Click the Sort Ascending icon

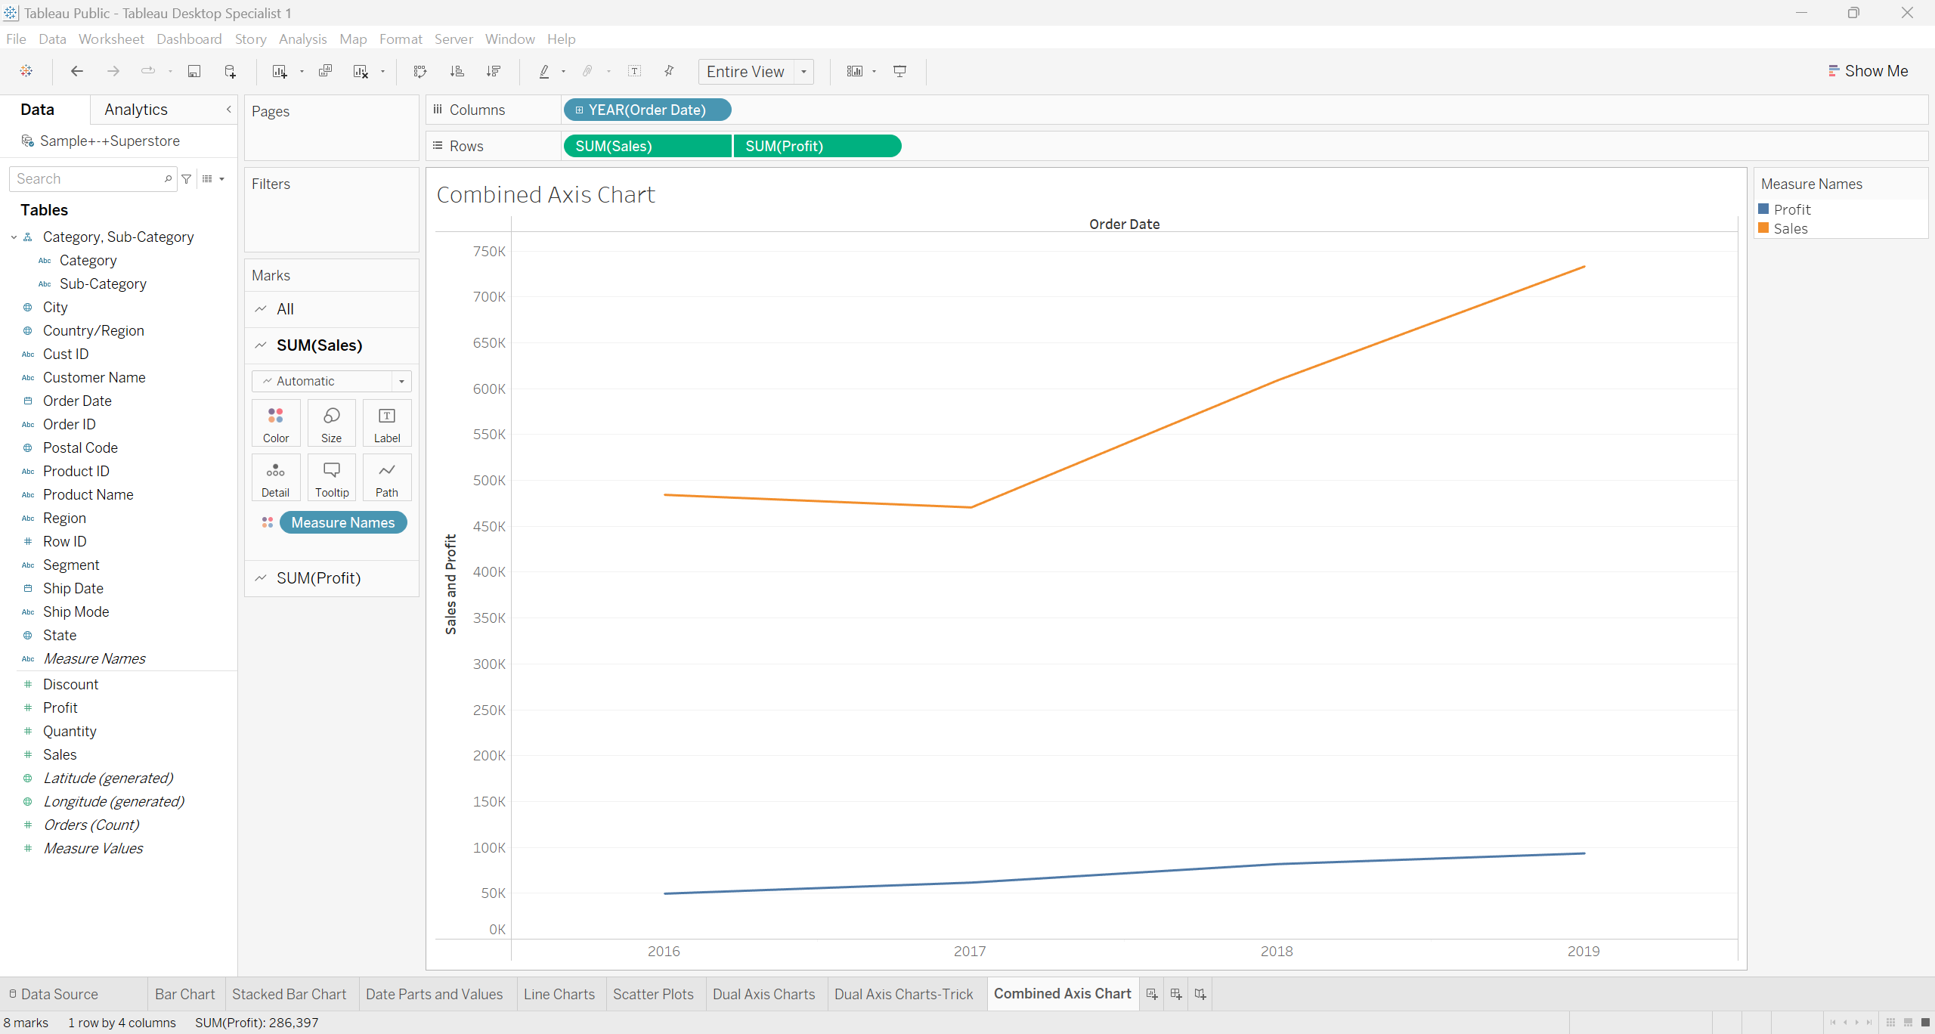457,71
